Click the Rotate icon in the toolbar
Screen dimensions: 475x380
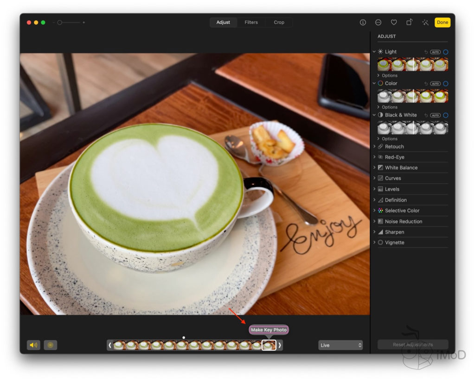409,22
